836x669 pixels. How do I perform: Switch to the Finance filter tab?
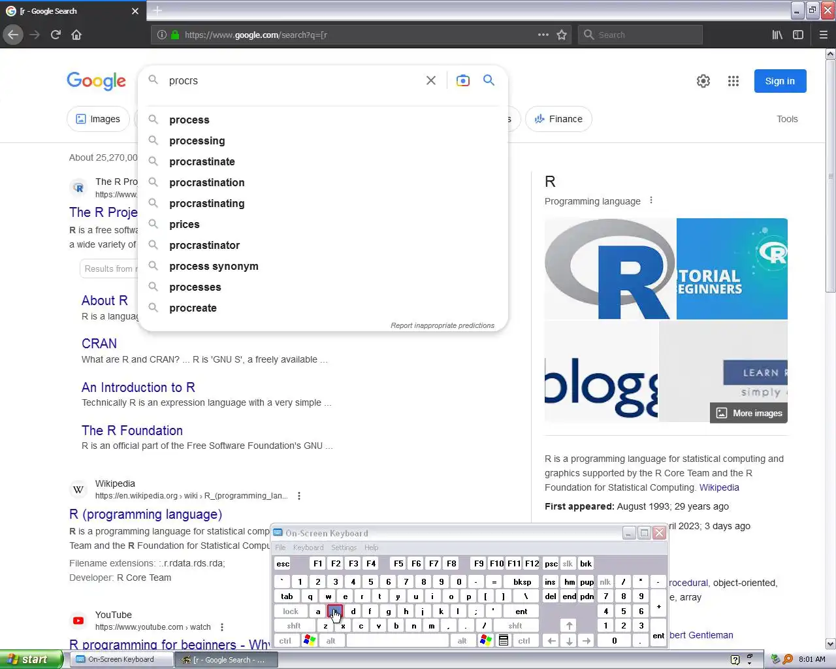[558, 119]
